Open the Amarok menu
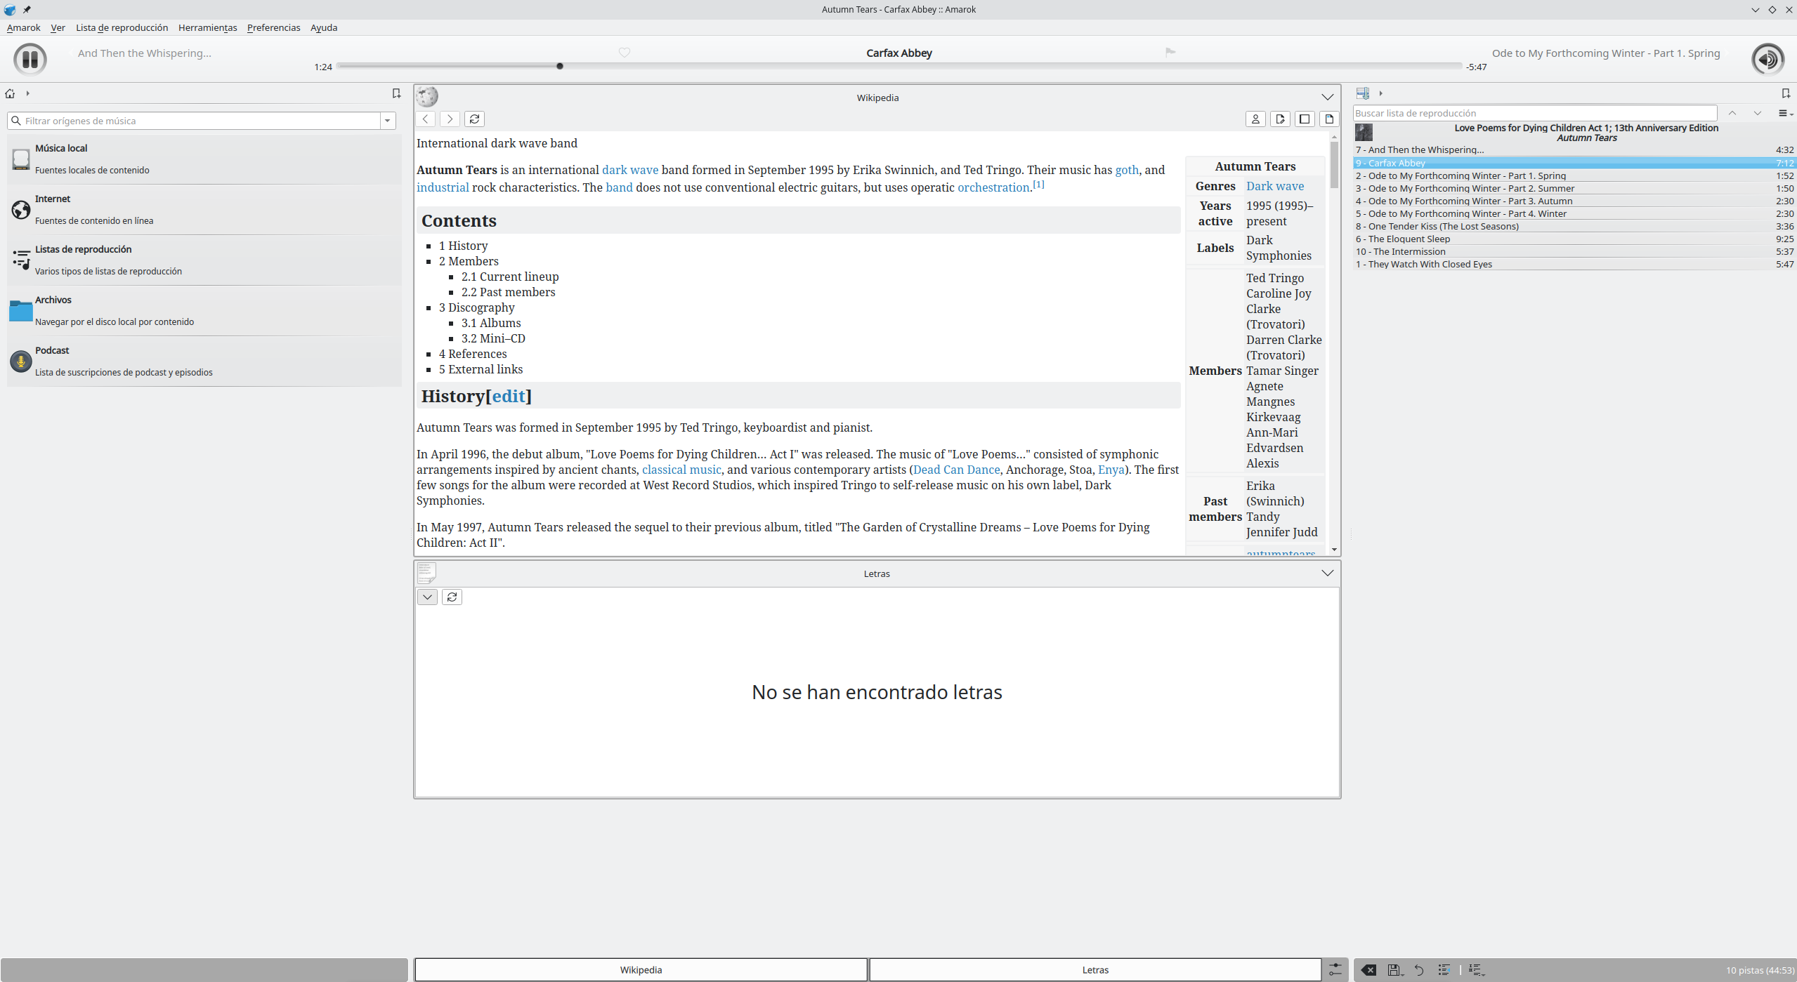The width and height of the screenshot is (1797, 982). click(x=23, y=27)
